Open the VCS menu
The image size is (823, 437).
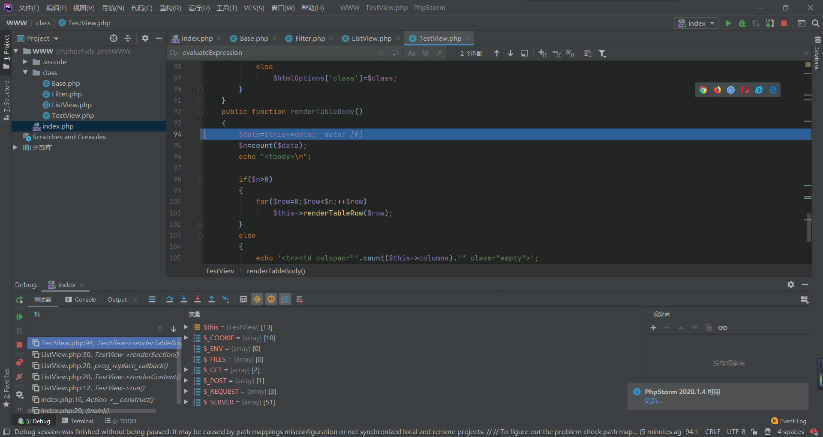pyautogui.click(x=254, y=8)
